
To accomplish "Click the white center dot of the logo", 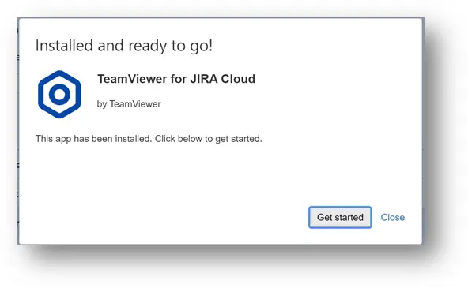I will point(59,95).
